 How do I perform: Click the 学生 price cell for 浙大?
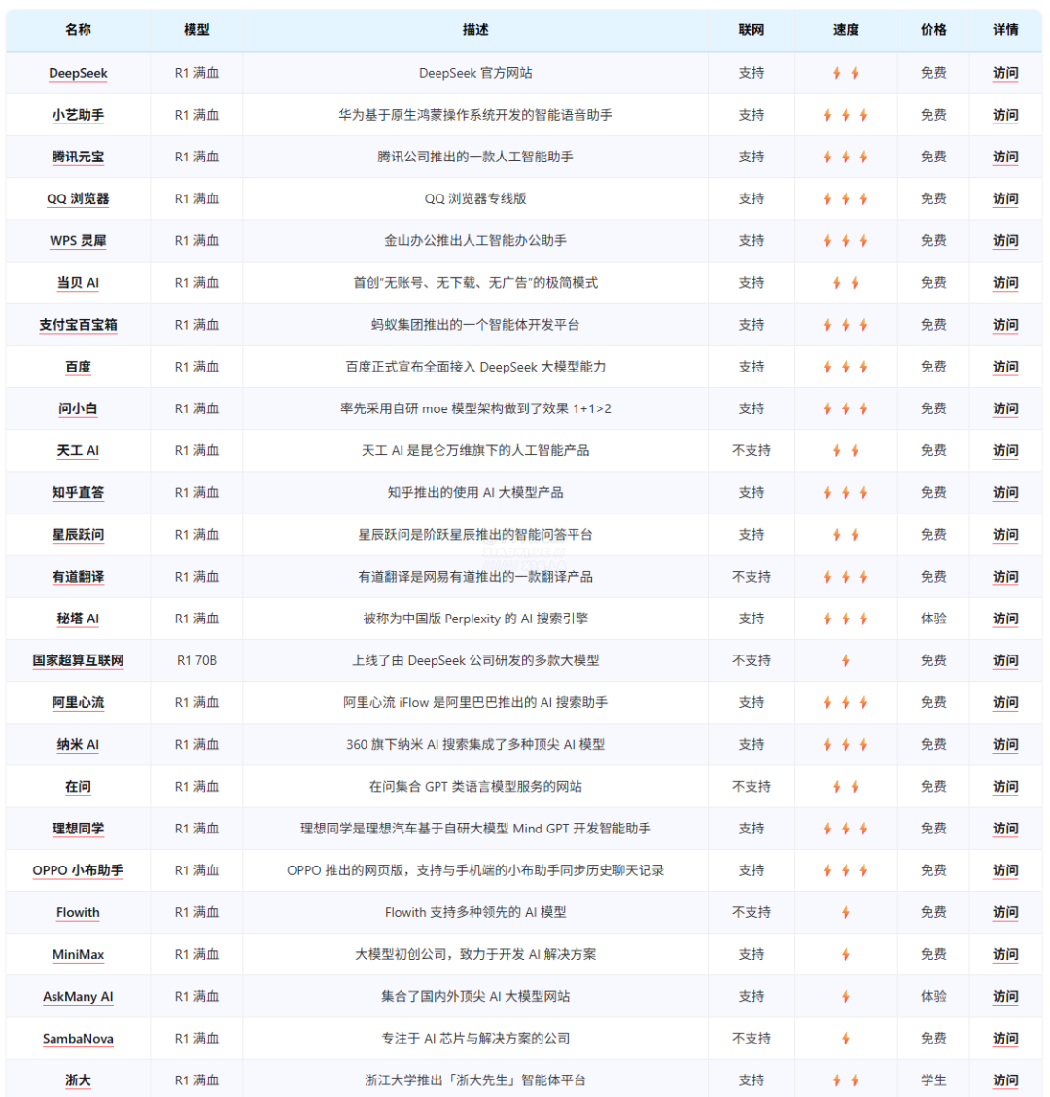coord(933,1080)
